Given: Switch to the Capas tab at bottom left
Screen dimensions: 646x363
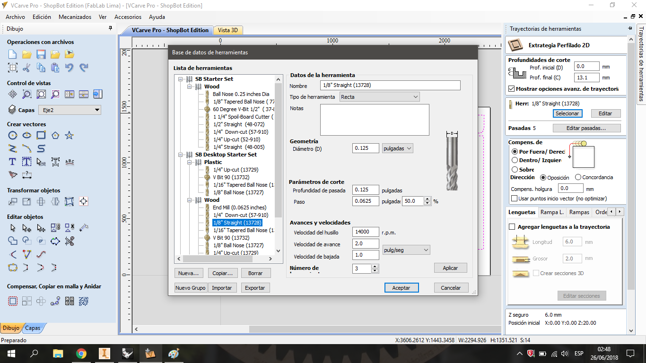Looking at the screenshot, I should click(x=33, y=328).
